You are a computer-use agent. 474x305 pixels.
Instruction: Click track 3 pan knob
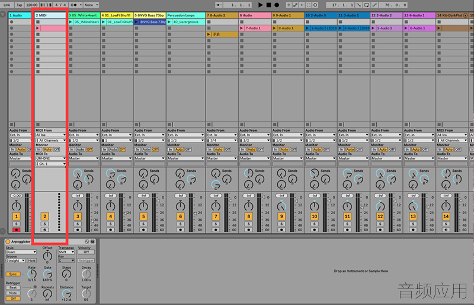click(78, 206)
